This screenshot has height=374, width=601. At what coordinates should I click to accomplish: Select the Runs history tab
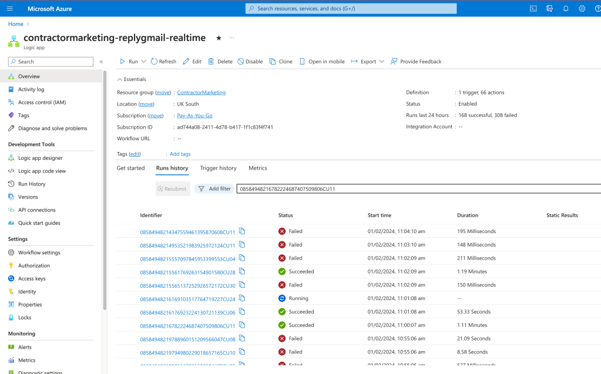click(172, 168)
